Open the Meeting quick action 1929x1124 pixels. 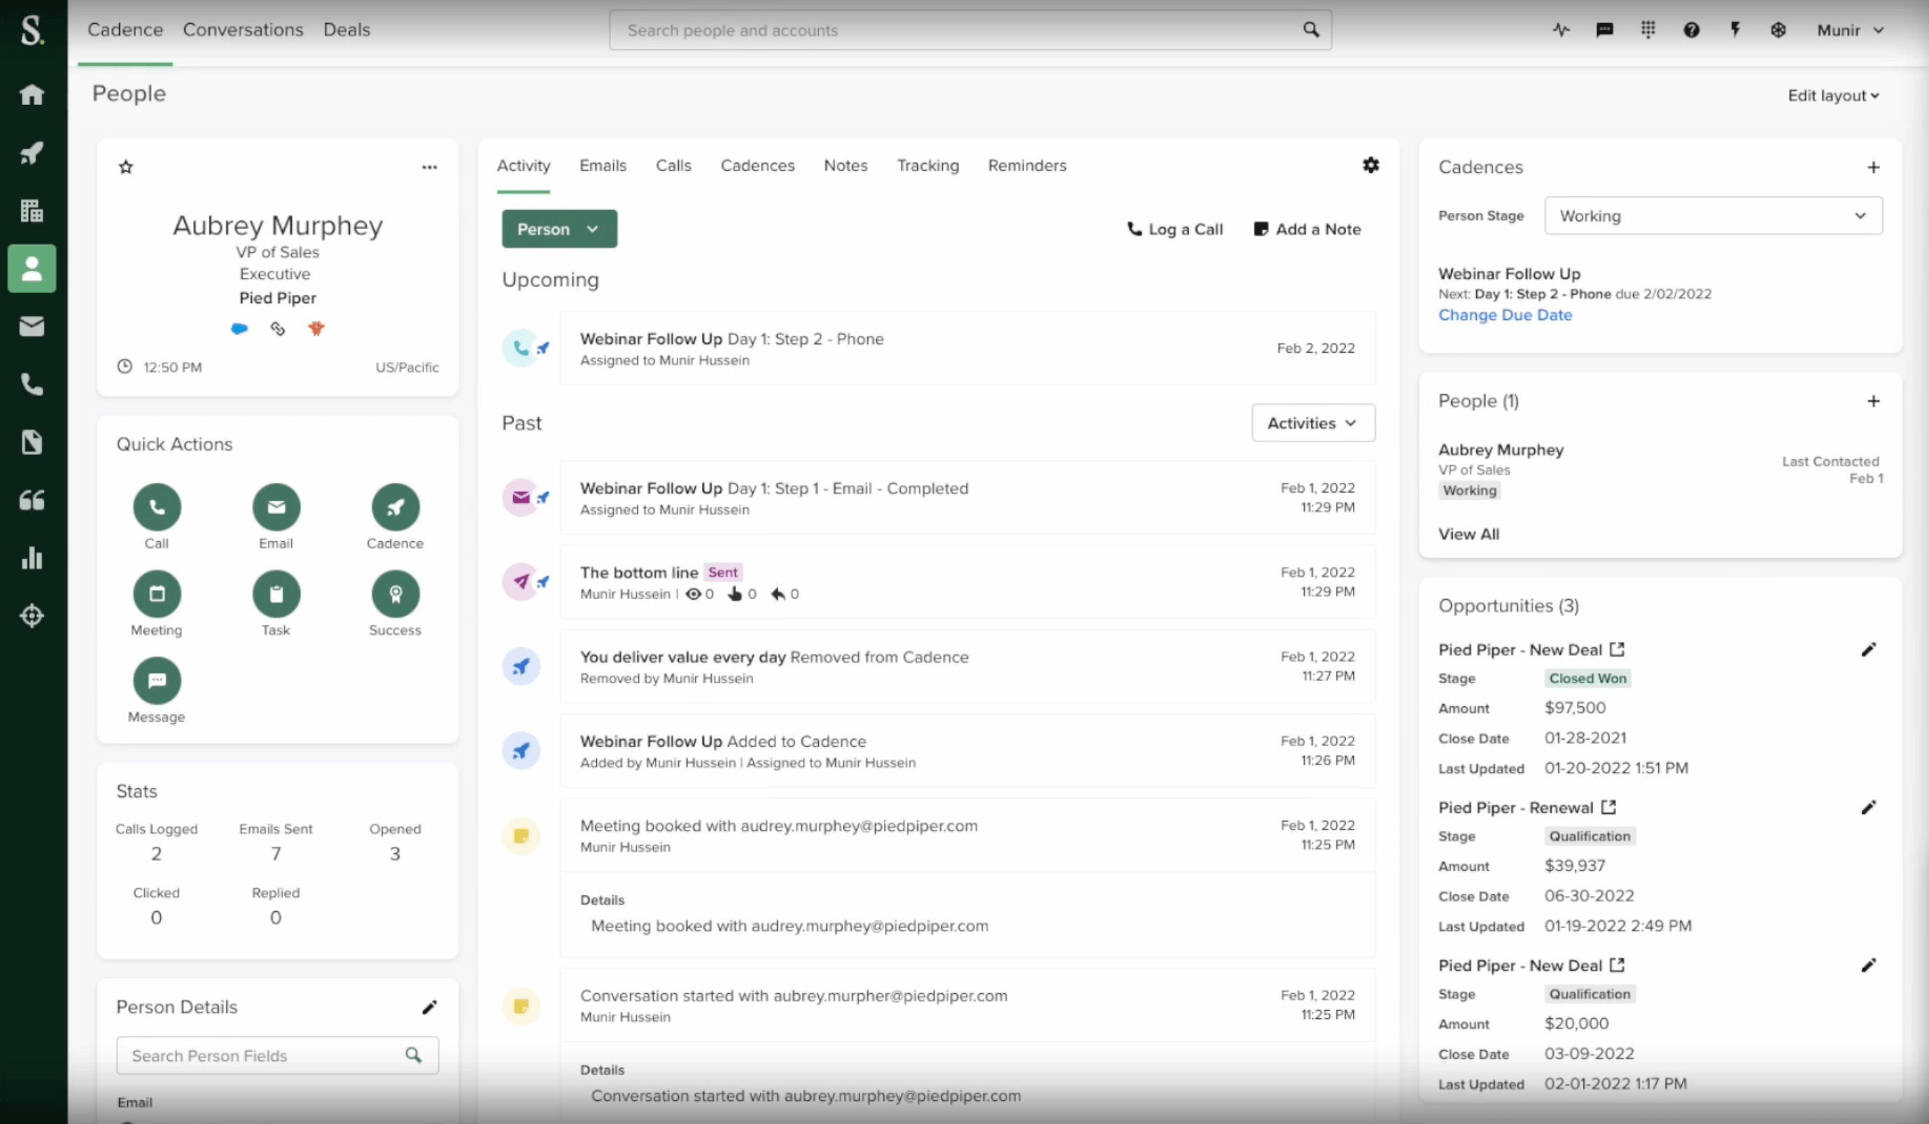click(x=157, y=593)
